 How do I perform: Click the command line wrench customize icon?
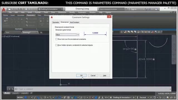[x=13, y=89]
